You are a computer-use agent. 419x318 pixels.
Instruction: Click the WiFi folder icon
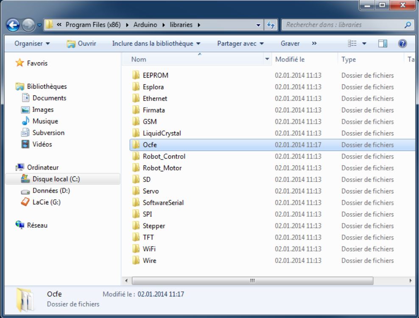point(136,249)
